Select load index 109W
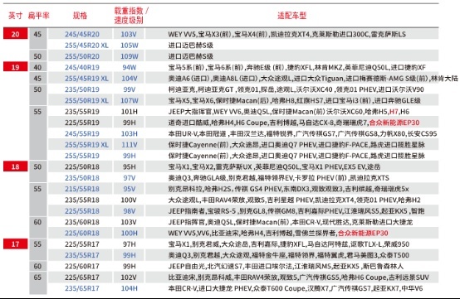The height and width of the screenshot is (299, 460). point(130,56)
